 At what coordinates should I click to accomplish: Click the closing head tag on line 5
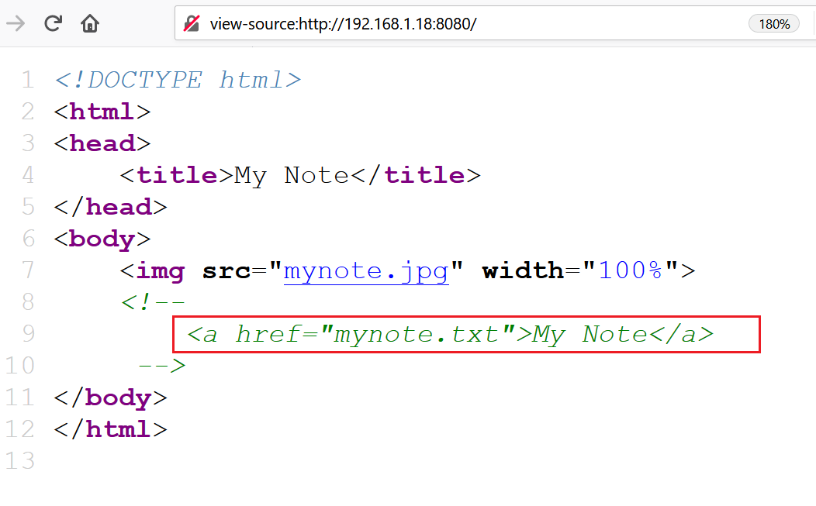click(110, 207)
